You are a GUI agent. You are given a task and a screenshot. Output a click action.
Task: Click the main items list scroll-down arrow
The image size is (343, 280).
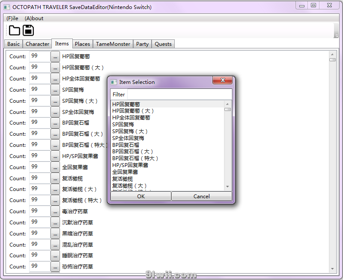332,268
